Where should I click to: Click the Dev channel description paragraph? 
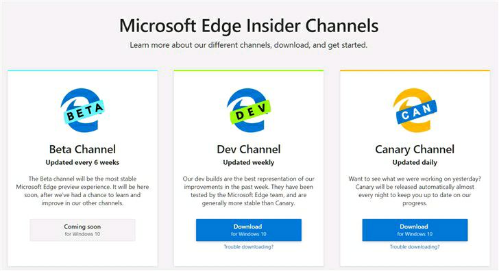point(249,191)
